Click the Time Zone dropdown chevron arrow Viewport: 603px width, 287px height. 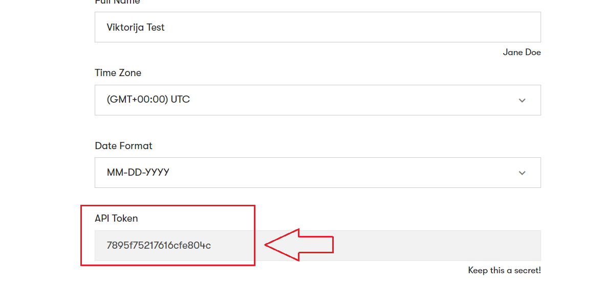522,100
